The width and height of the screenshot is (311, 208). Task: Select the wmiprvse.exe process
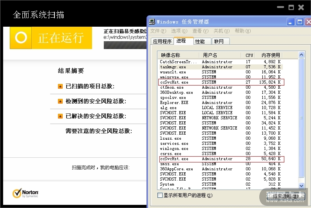tap(221, 77)
